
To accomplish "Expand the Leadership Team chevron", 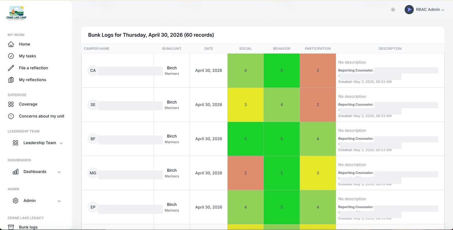I will coord(61,143).
